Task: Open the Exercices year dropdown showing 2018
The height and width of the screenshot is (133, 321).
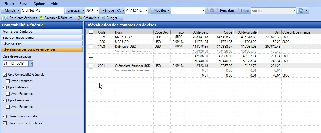Action: (x=97, y=10)
